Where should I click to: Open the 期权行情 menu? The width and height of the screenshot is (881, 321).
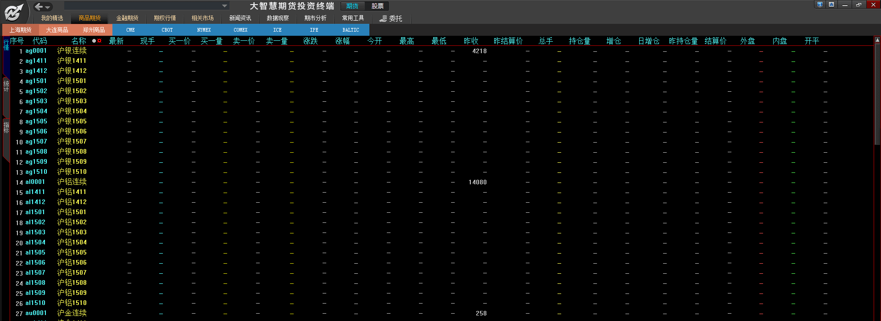tap(165, 18)
